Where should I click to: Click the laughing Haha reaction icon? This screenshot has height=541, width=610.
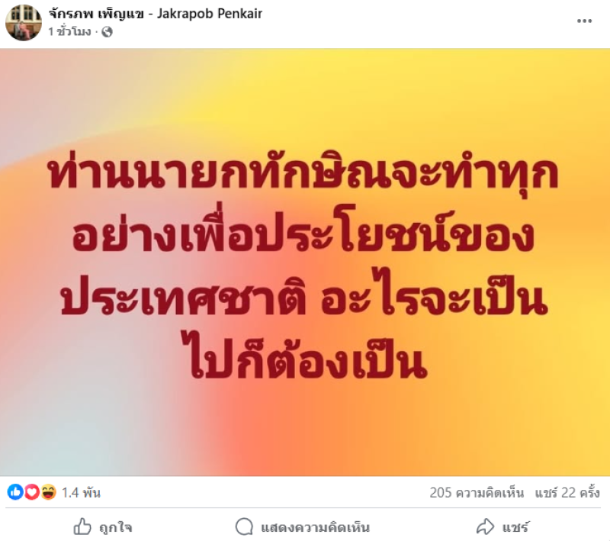pos(48,492)
